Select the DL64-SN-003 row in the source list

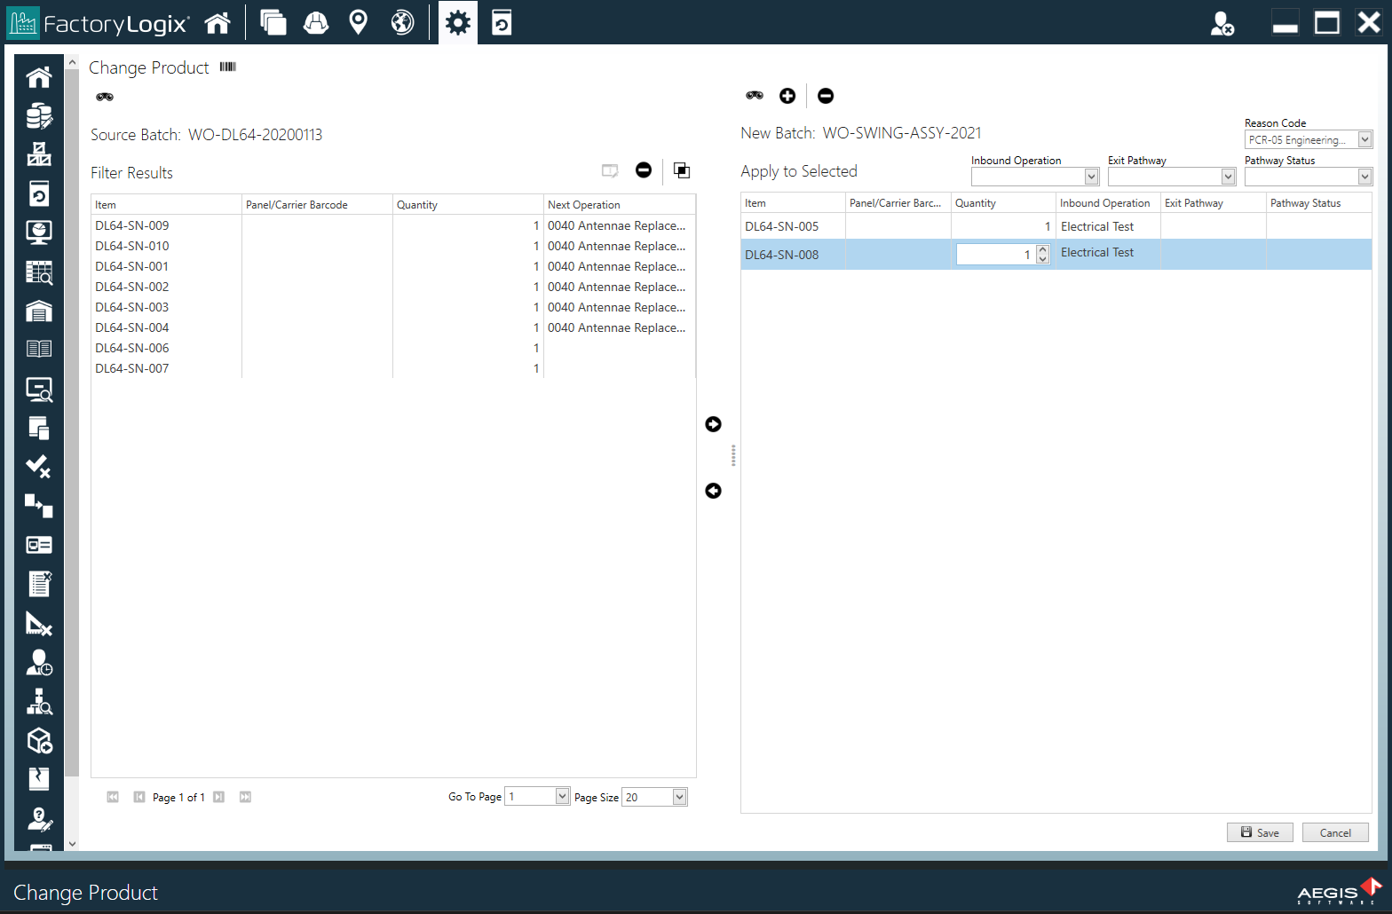pos(132,307)
